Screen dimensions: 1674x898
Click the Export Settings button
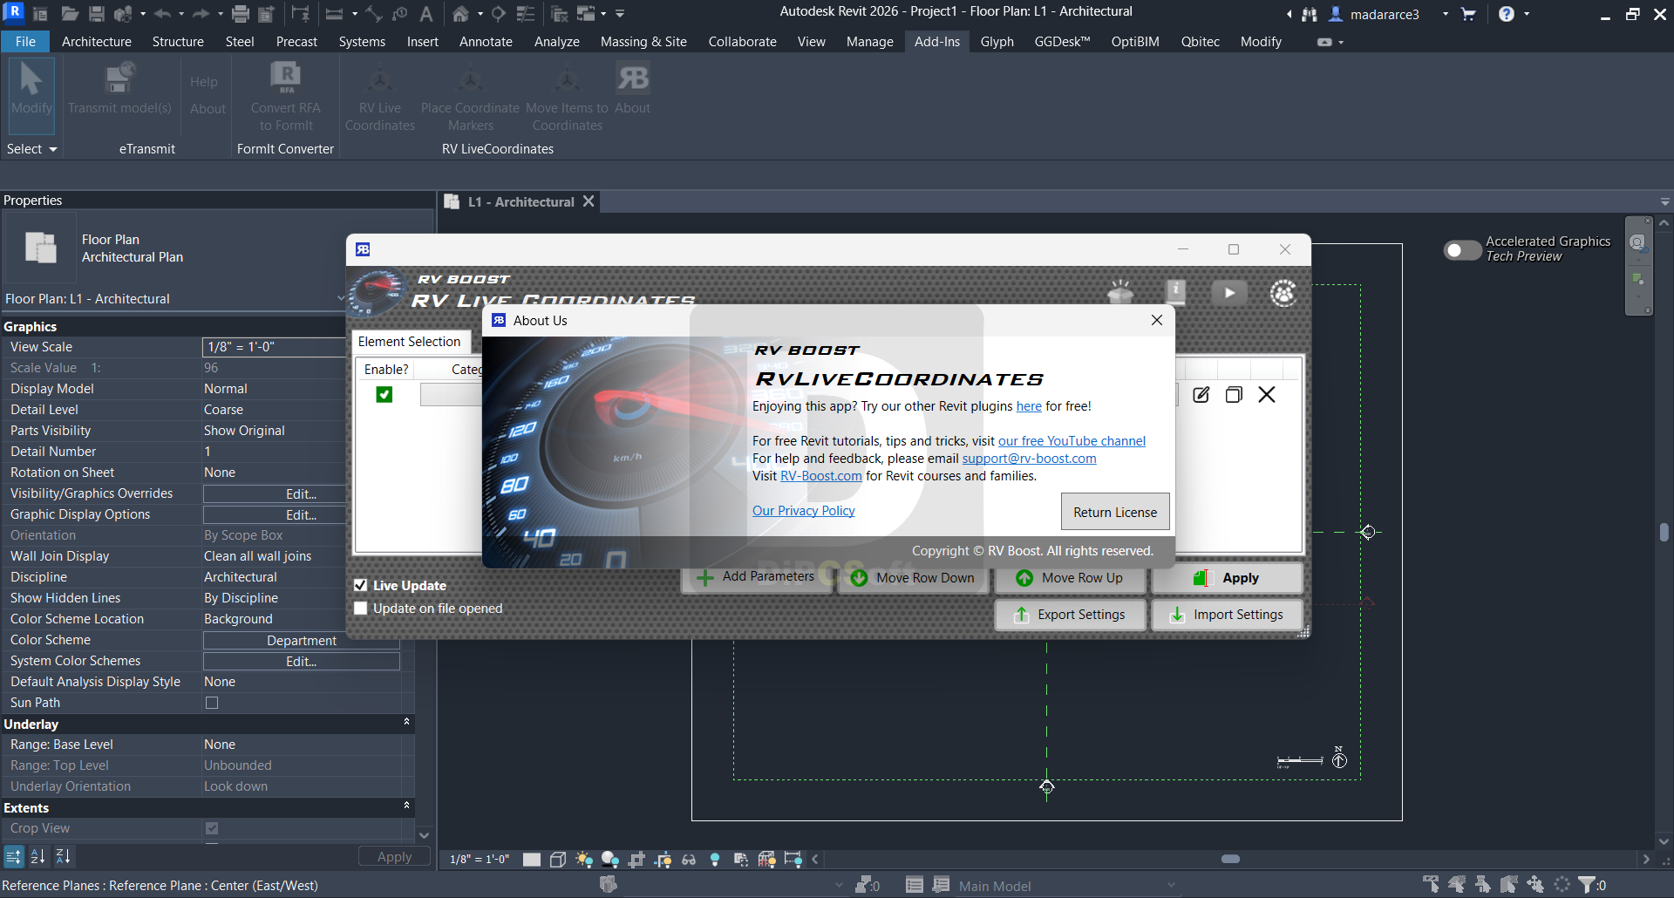point(1071,615)
